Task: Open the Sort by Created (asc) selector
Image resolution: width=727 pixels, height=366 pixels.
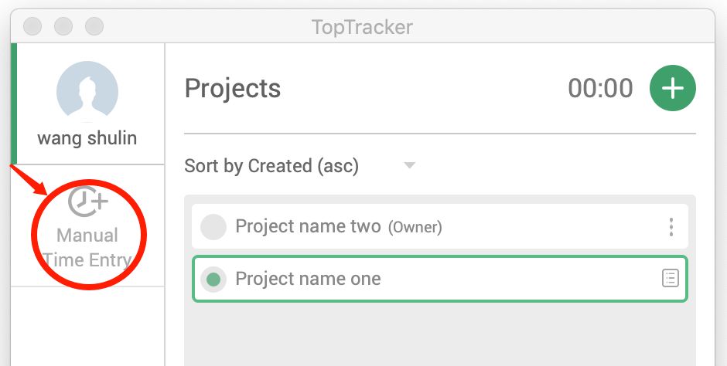Action: [299, 166]
